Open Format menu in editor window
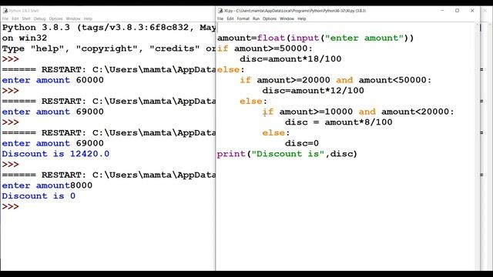 [243, 18]
